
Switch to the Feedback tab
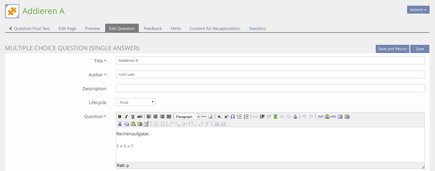(x=153, y=28)
